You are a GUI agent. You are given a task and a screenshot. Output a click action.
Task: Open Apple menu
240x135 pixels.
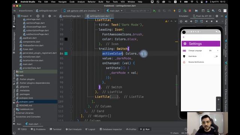click(16, 2)
